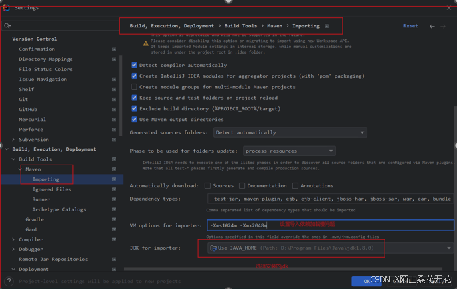Toggle Keep source and test folders checkbox
The image size is (457, 289).
coord(134,98)
